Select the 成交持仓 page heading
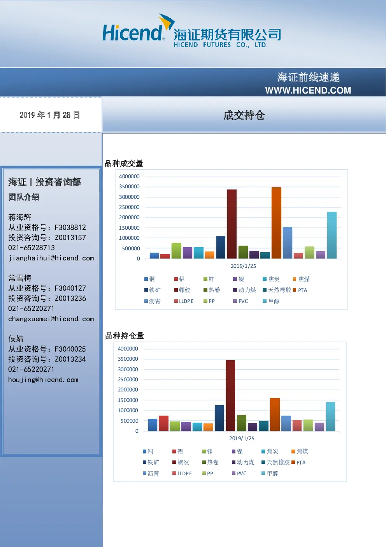The width and height of the screenshot is (386, 547). tap(244, 115)
